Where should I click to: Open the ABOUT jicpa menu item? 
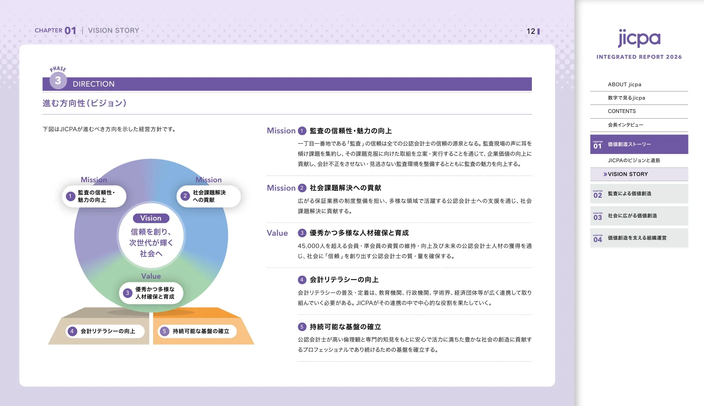[x=639, y=84]
